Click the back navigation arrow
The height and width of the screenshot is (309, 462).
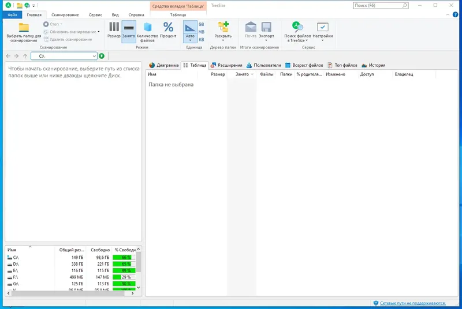coord(8,56)
